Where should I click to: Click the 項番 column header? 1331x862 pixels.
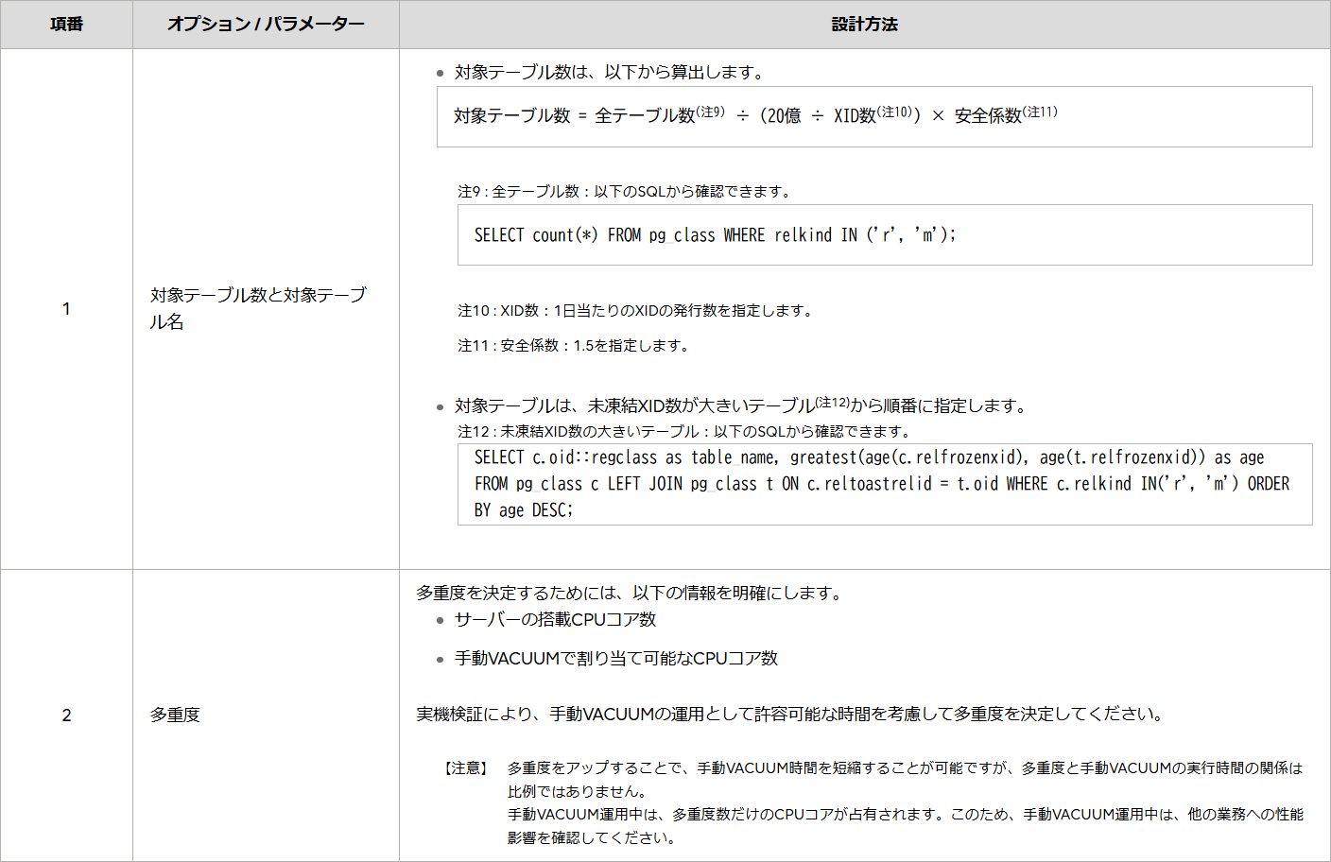point(65,26)
